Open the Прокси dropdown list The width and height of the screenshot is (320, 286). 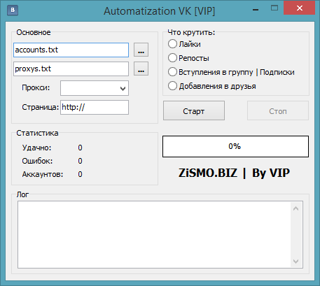[x=95, y=88]
